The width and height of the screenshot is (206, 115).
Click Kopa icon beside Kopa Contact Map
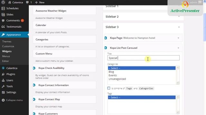(x=34, y=99)
